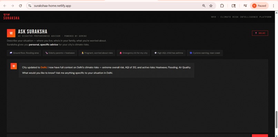Select Cyclone warning, near coast prompt

point(205,53)
